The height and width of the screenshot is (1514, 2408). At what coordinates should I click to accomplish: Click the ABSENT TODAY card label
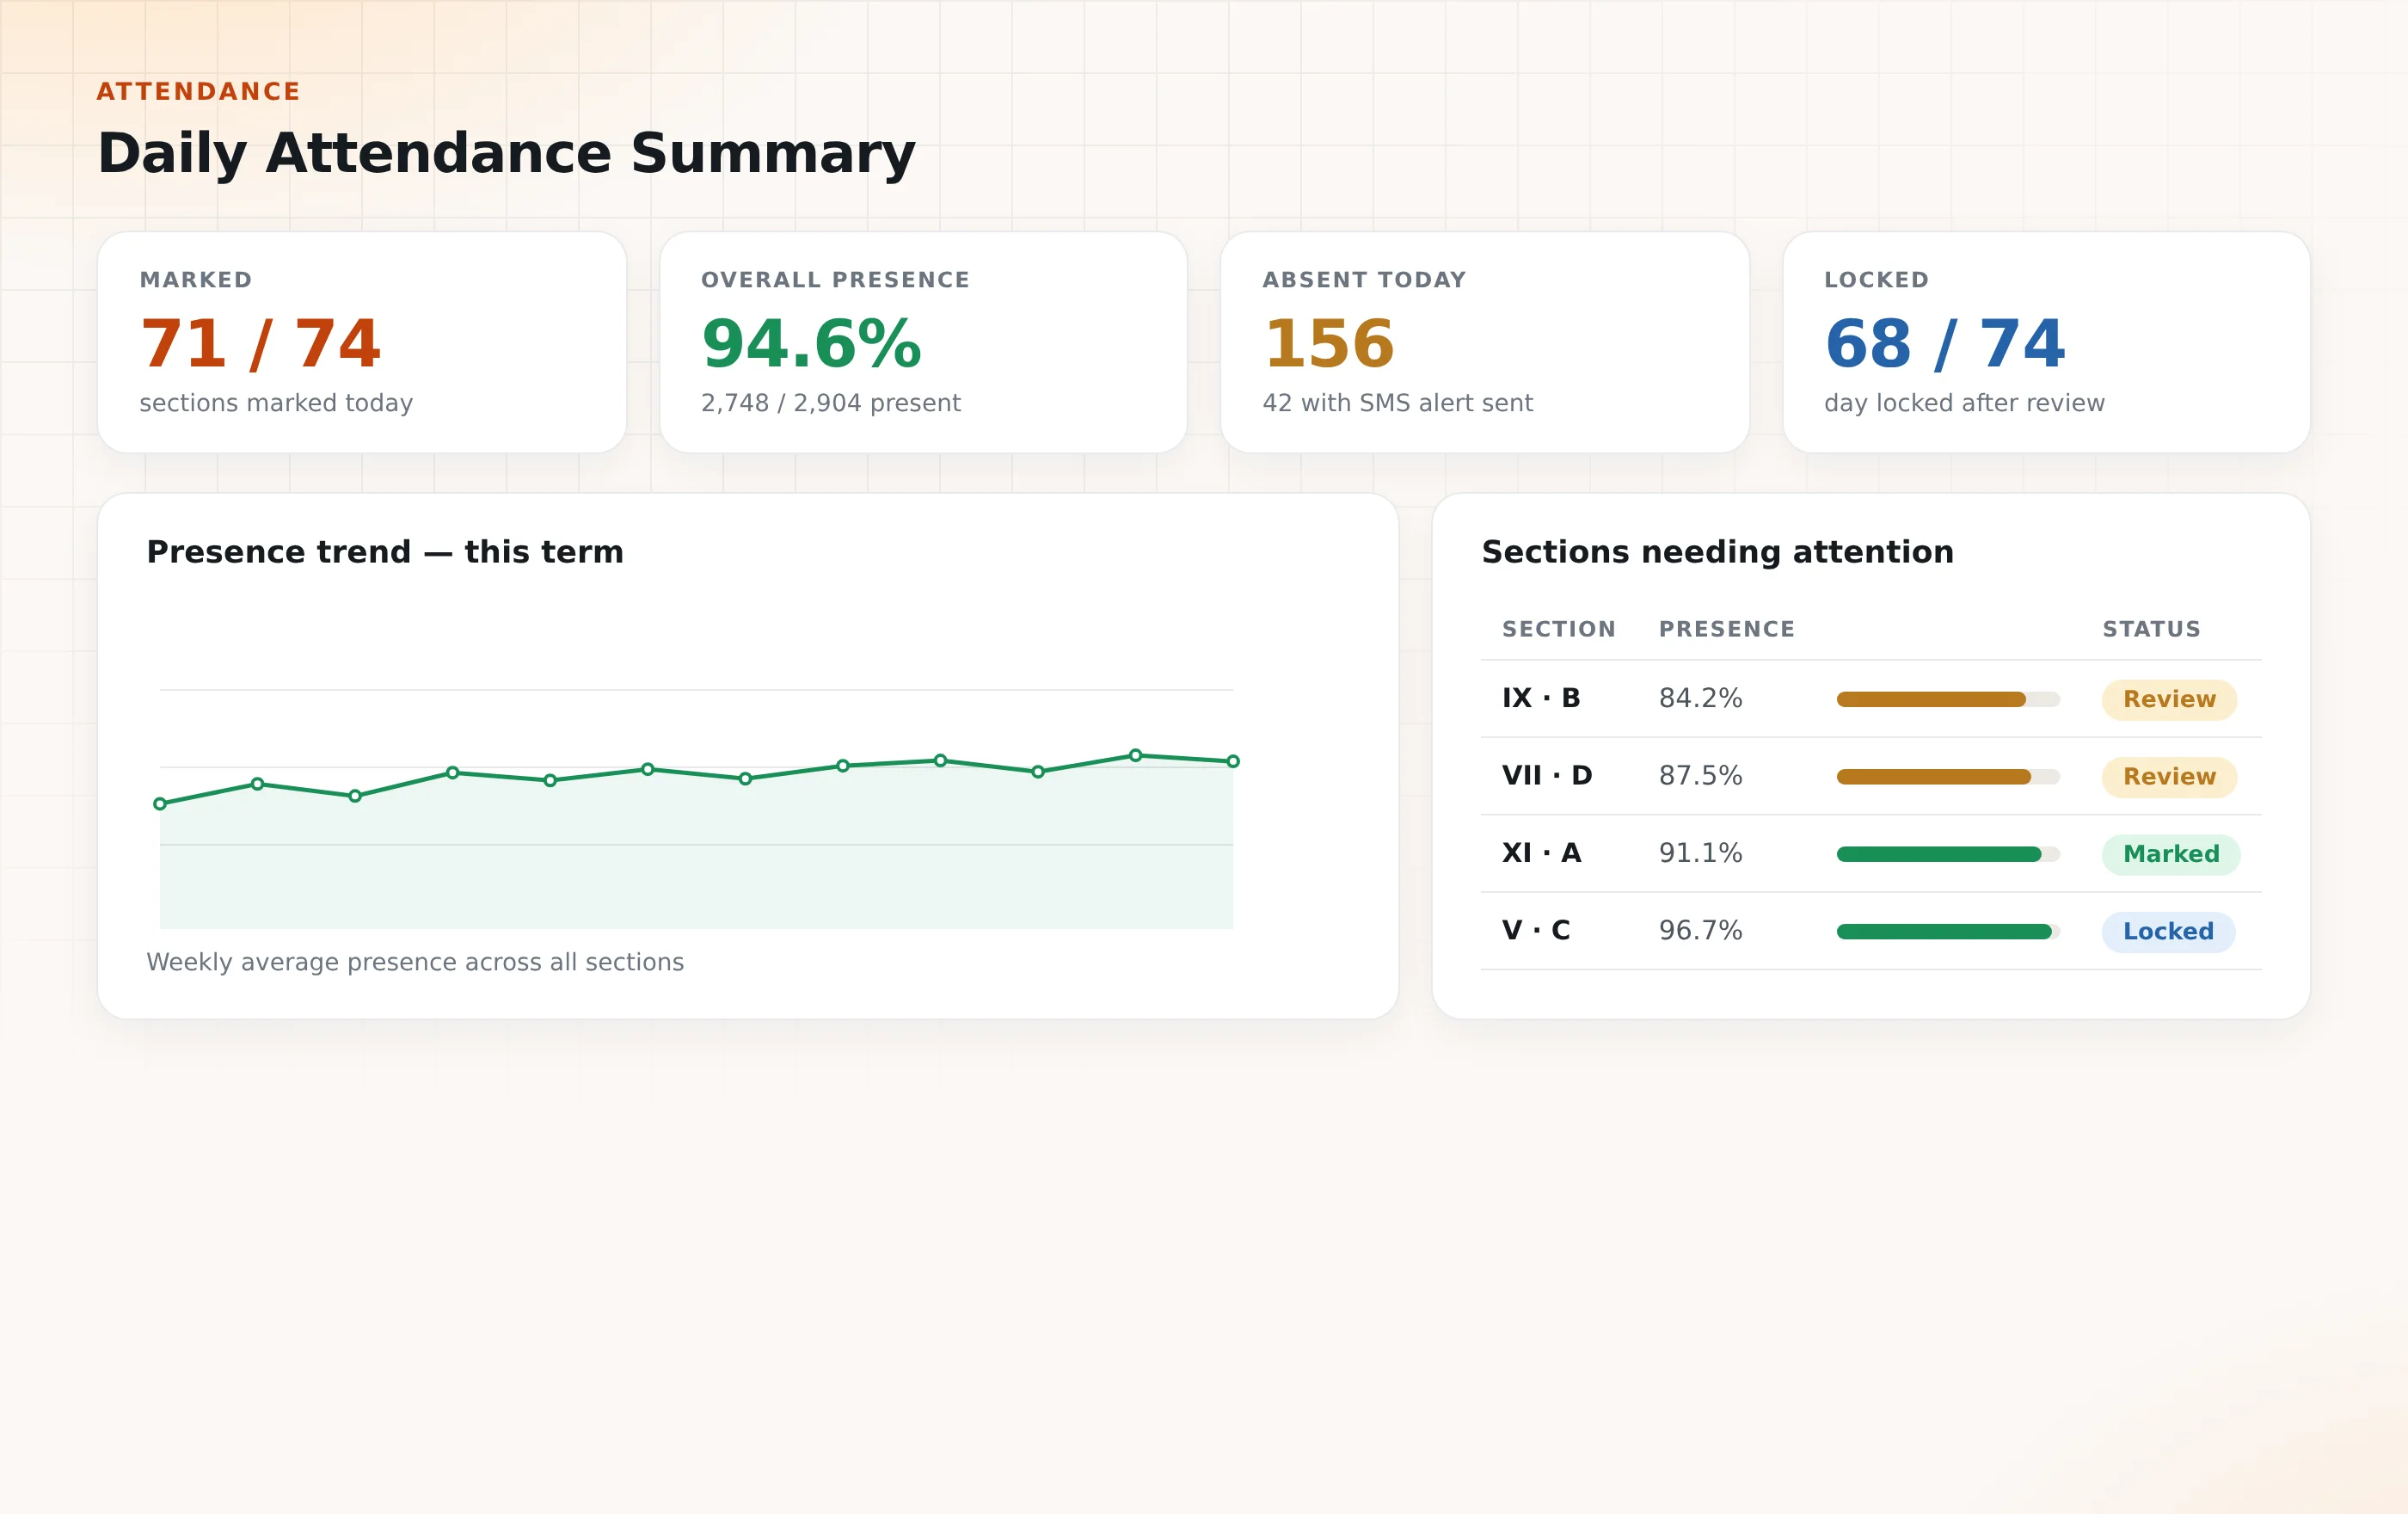1364,280
